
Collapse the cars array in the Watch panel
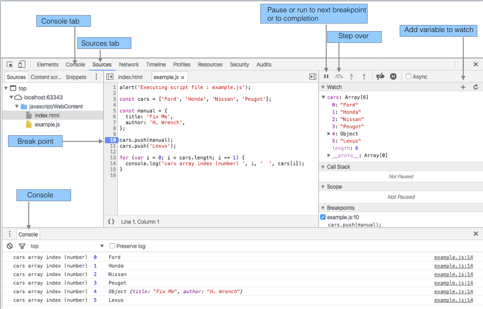pyautogui.click(x=323, y=97)
